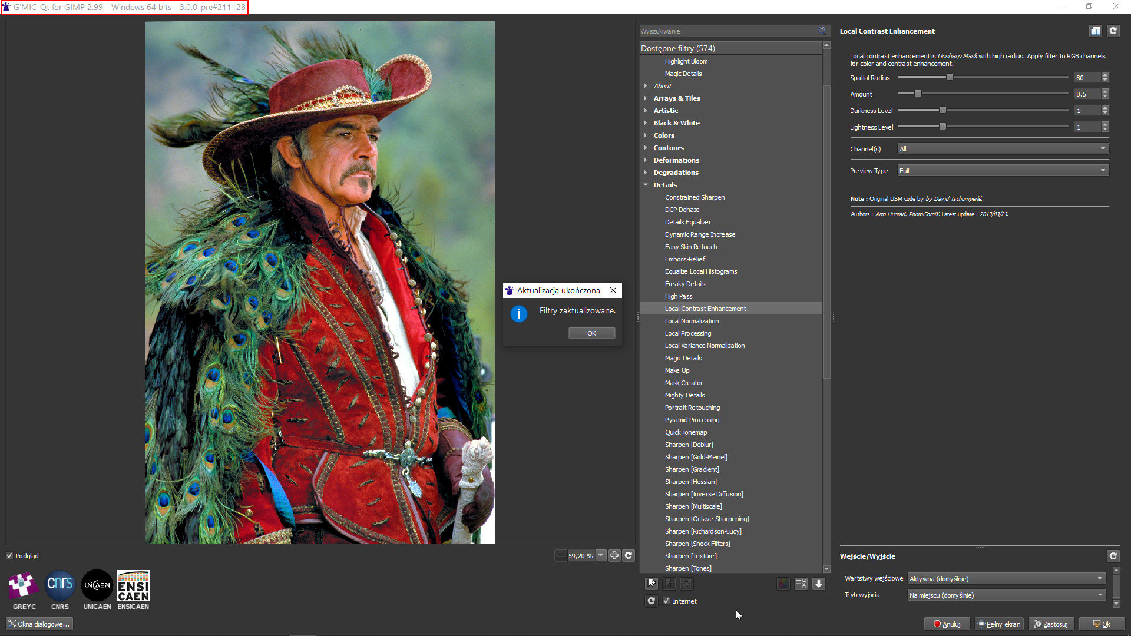
Task: Toggle the Podgląd preview checkbox
Action: coord(9,555)
